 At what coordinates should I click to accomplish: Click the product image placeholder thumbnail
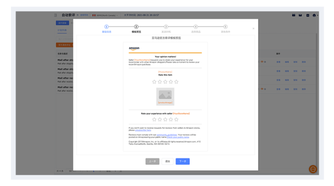tap(165, 95)
